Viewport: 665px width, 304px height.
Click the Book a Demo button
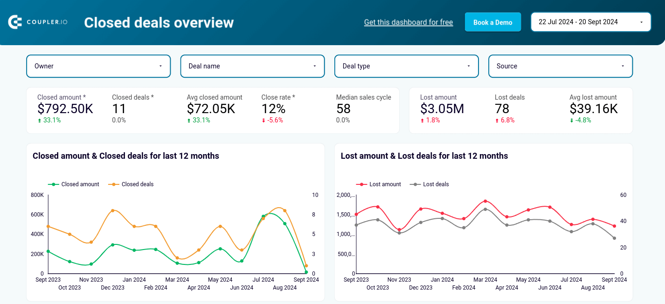[493, 22]
